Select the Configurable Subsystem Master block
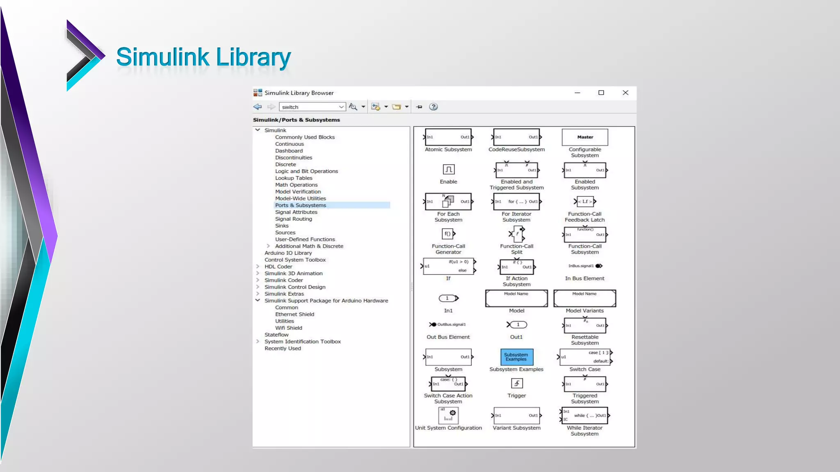 pos(585,137)
